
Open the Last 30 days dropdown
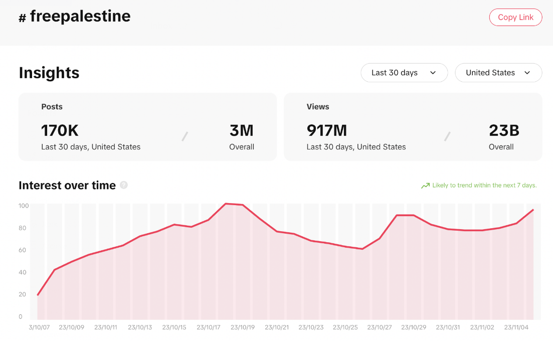tap(404, 73)
